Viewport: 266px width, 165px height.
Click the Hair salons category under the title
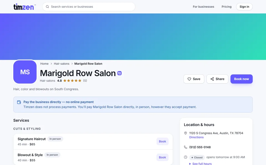tap(47, 80)
